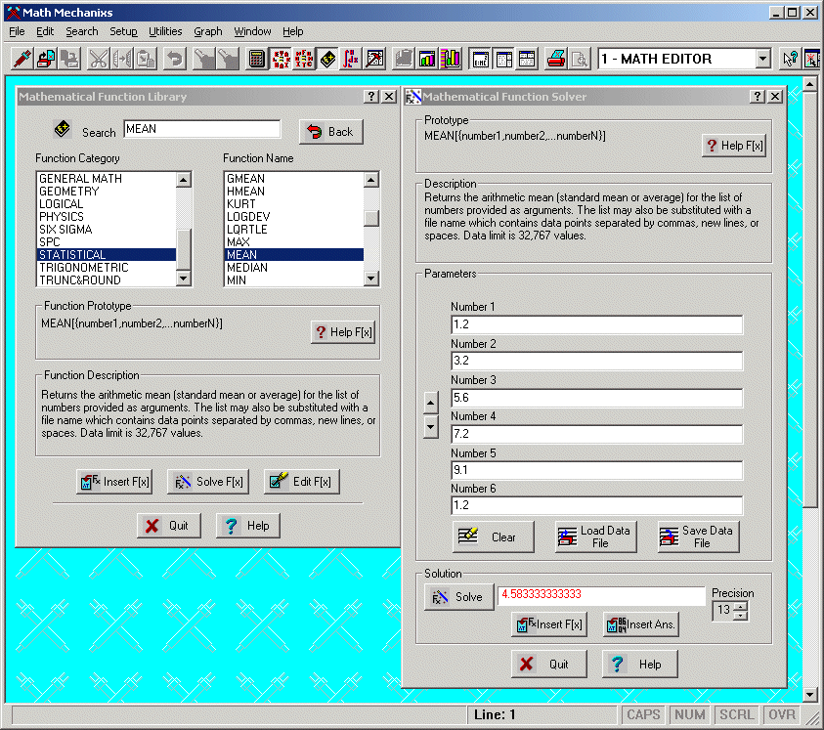
Task: Click the question mark in Function Library title bar
Action: (371, 96)
